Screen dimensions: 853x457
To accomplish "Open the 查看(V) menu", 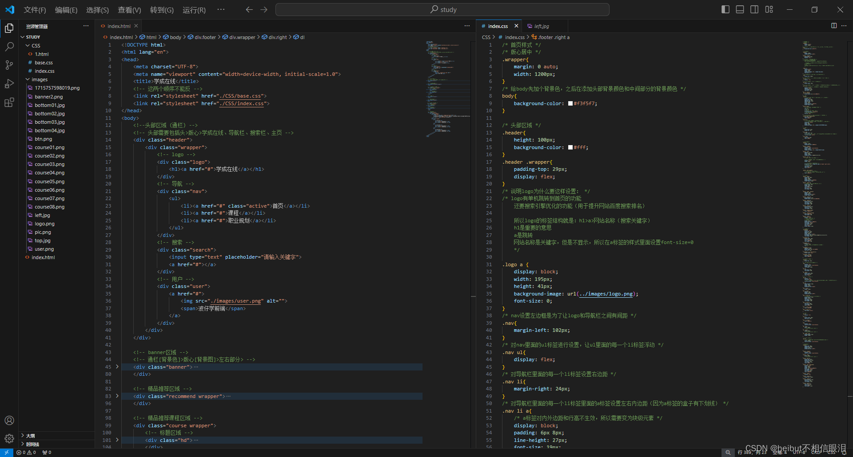I will click(129, 10).
